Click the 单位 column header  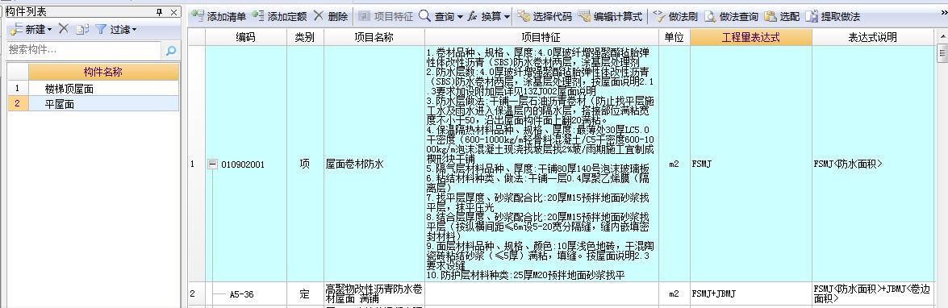(674, 37)
